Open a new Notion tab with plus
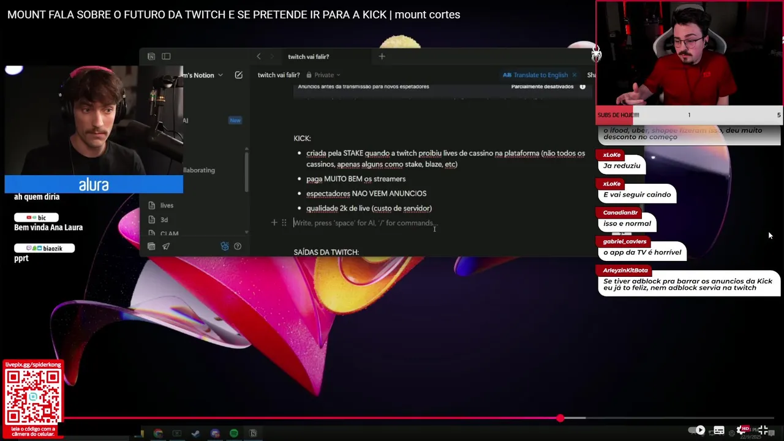784x441 pixels. tap(382, 56)
